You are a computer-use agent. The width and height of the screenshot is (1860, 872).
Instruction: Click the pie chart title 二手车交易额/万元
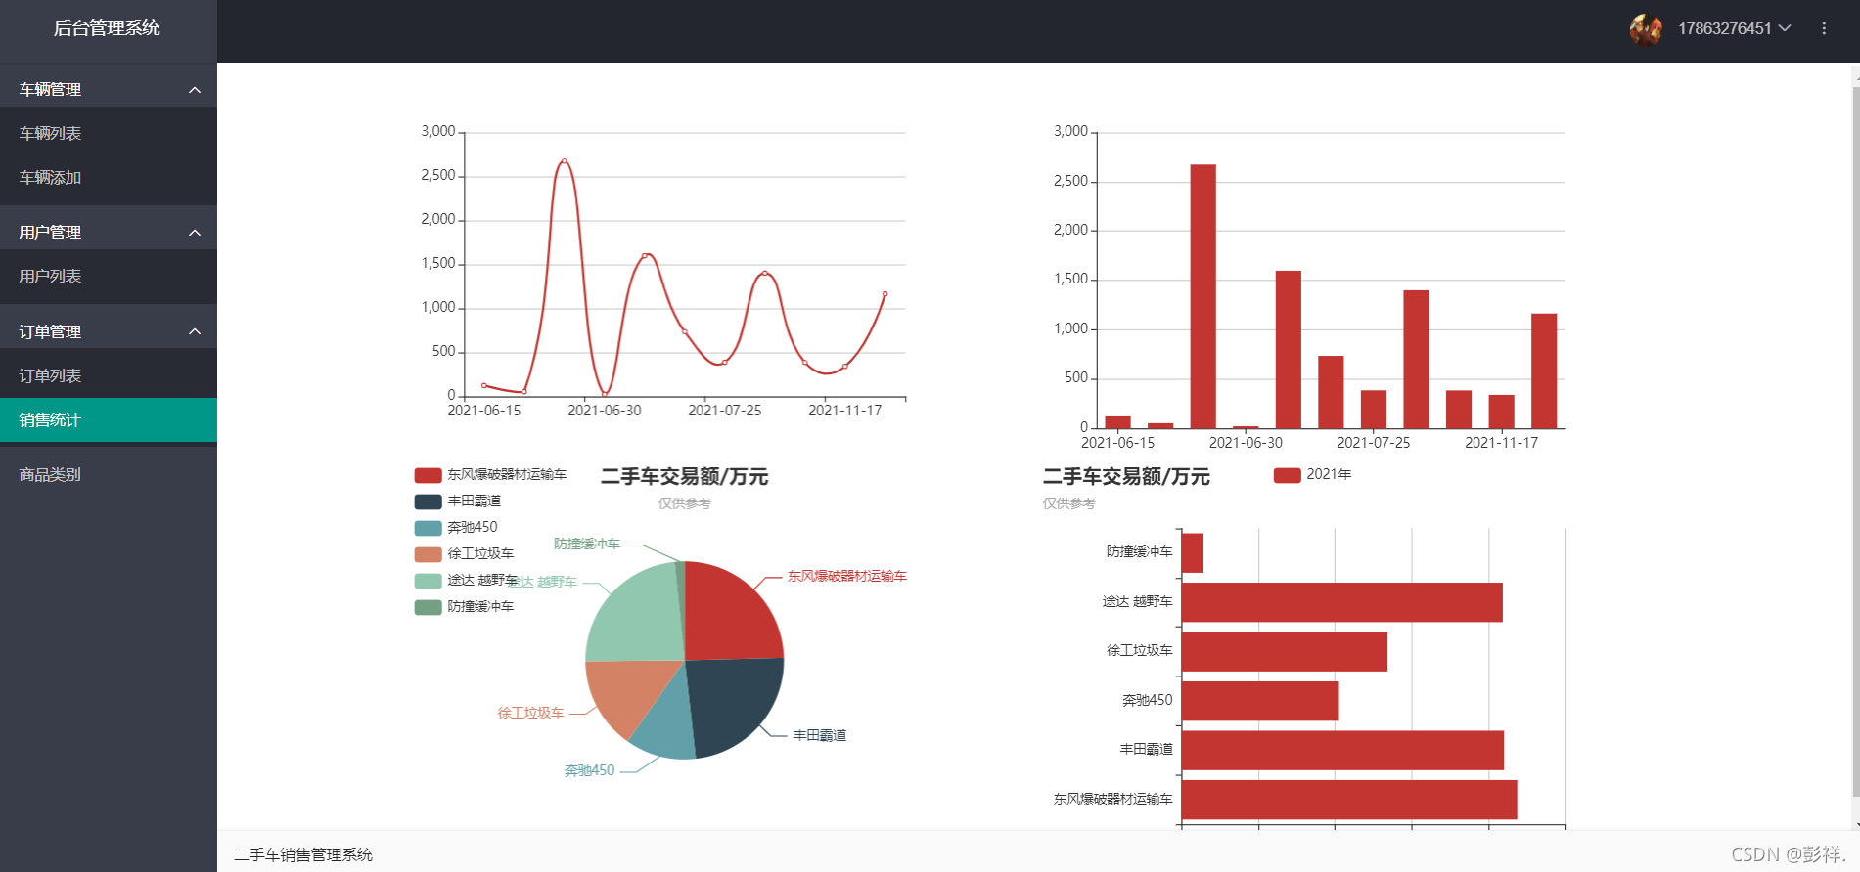point(684,477)
